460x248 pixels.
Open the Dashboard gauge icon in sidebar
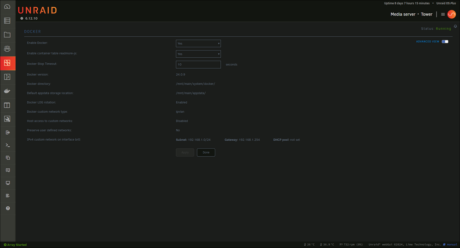pyautogui.click(x=7, y=6)
